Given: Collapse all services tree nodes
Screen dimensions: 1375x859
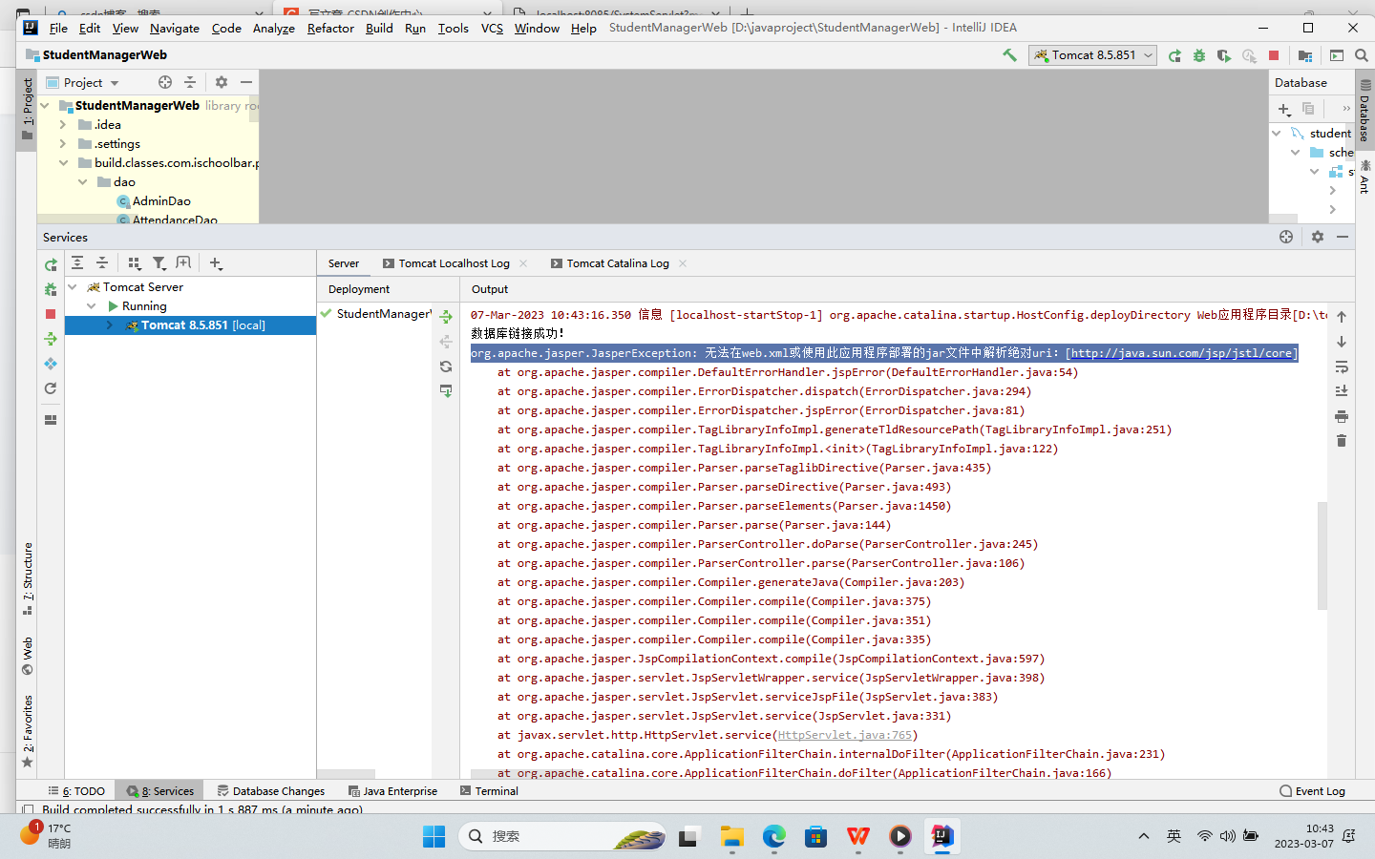Looking at the screenshot, I should (x=102, y=263).
